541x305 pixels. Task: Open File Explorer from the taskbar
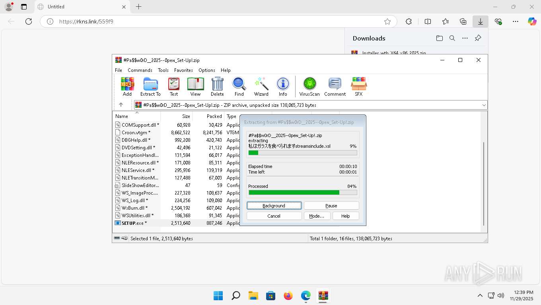pos(253,296)
